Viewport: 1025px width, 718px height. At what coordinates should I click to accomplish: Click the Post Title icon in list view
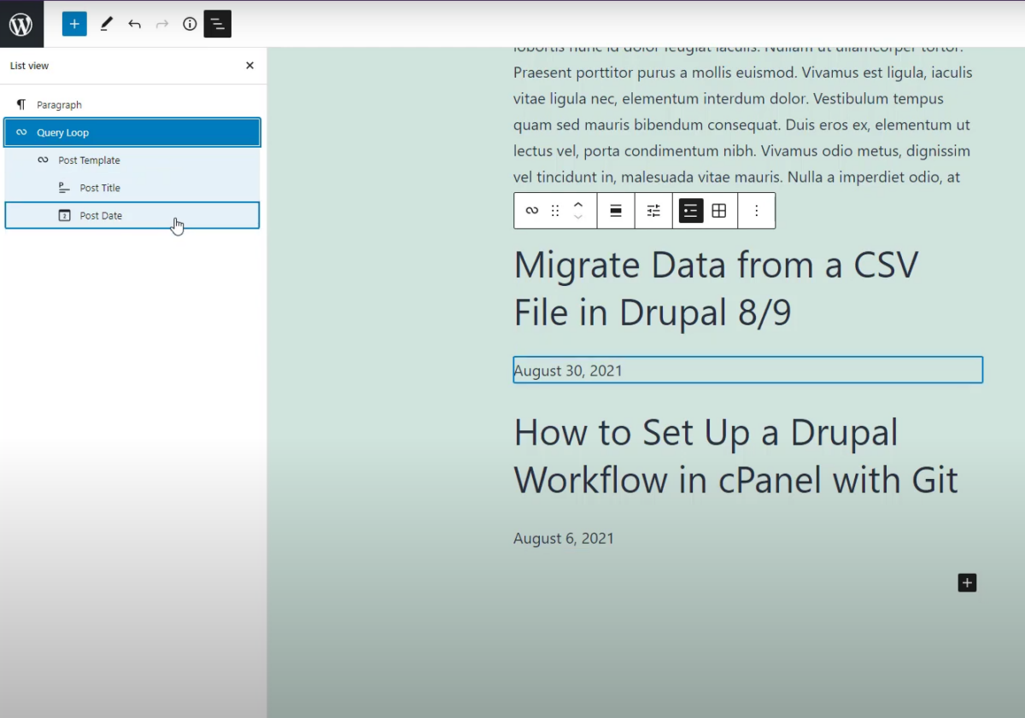64,188
